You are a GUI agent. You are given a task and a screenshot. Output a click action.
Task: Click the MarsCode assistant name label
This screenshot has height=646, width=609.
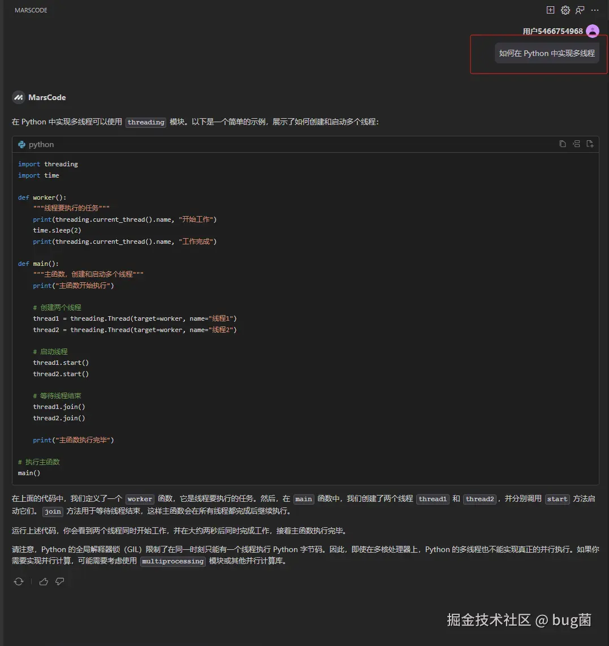[x=47, y=97]
